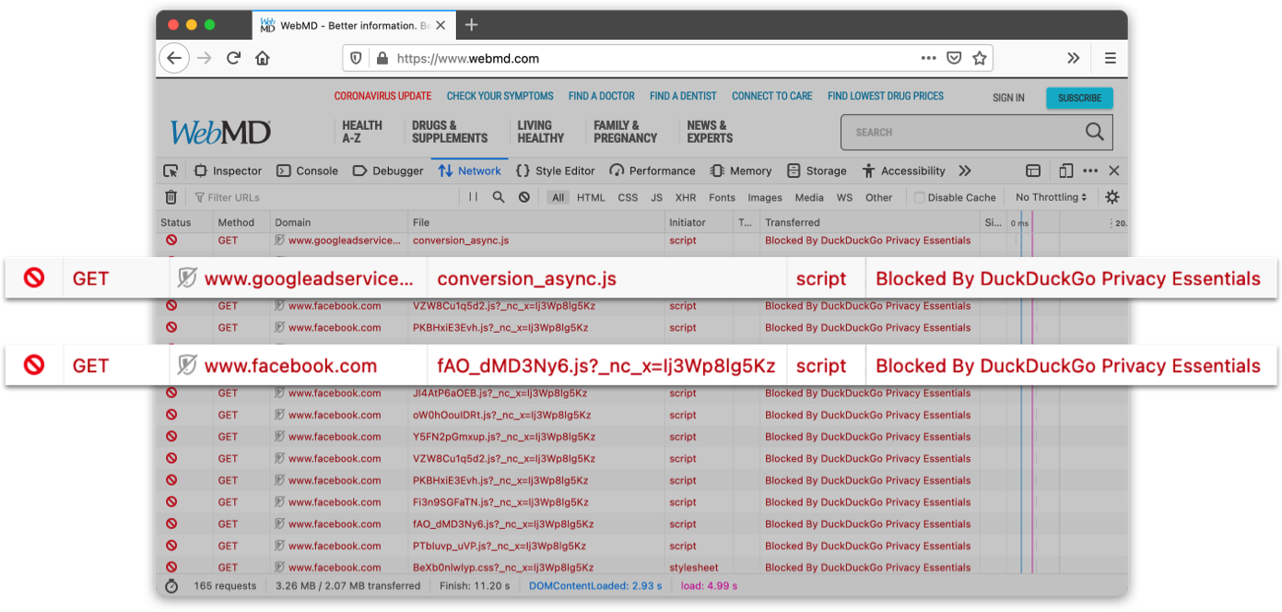
Task: Enable the Disable Cache checkbox
Action: pos(920,196)
